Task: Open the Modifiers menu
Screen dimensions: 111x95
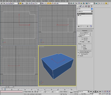Action: point(23,1)
